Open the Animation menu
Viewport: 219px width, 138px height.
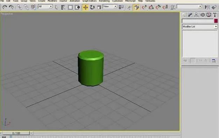pyautogui.click(x=75, y=1)
